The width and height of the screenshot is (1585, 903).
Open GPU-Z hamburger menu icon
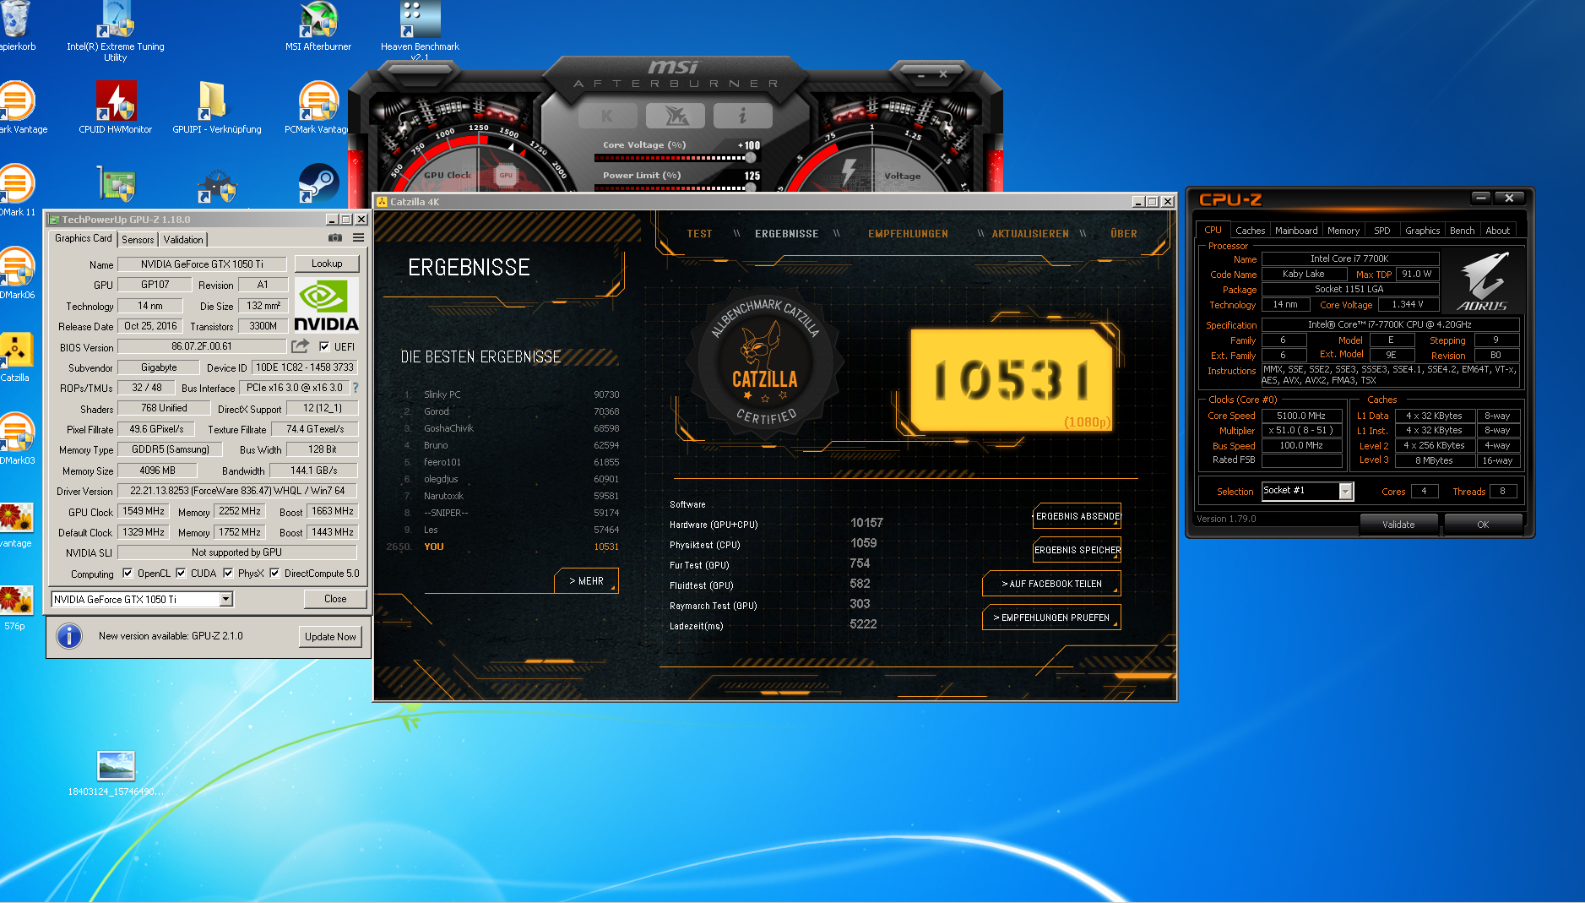(x=358, y=238)
